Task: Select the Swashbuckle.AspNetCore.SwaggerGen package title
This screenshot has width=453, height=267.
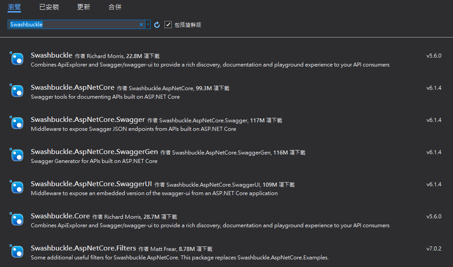Action: pyautogui.click(x=94, y=152)
